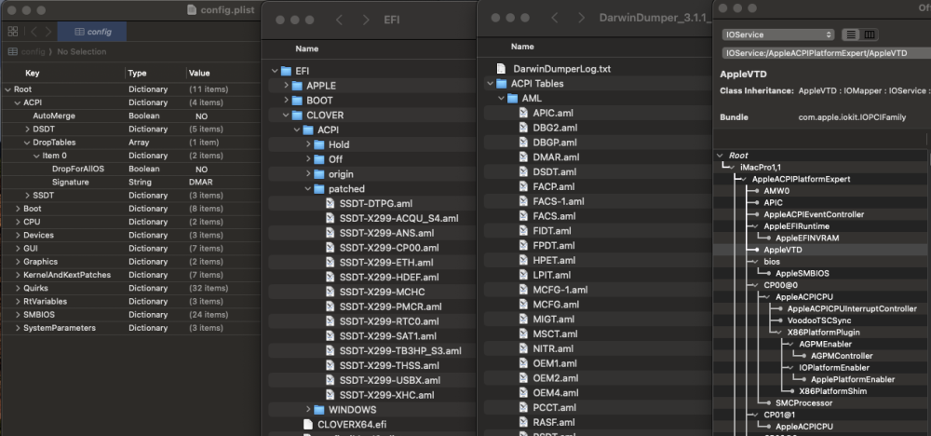Click Name column header in DarwinDumper window

coord(522,47)
